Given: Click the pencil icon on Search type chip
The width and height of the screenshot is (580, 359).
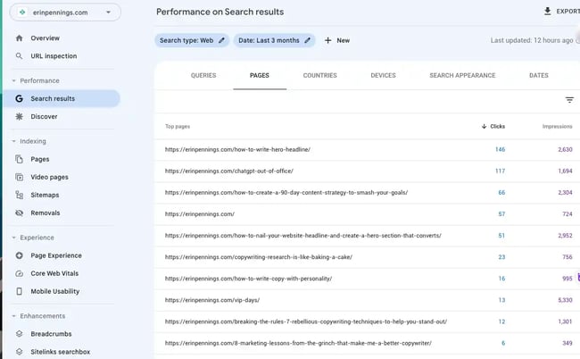Looking at the screenshot, I should tap(221, 40).
